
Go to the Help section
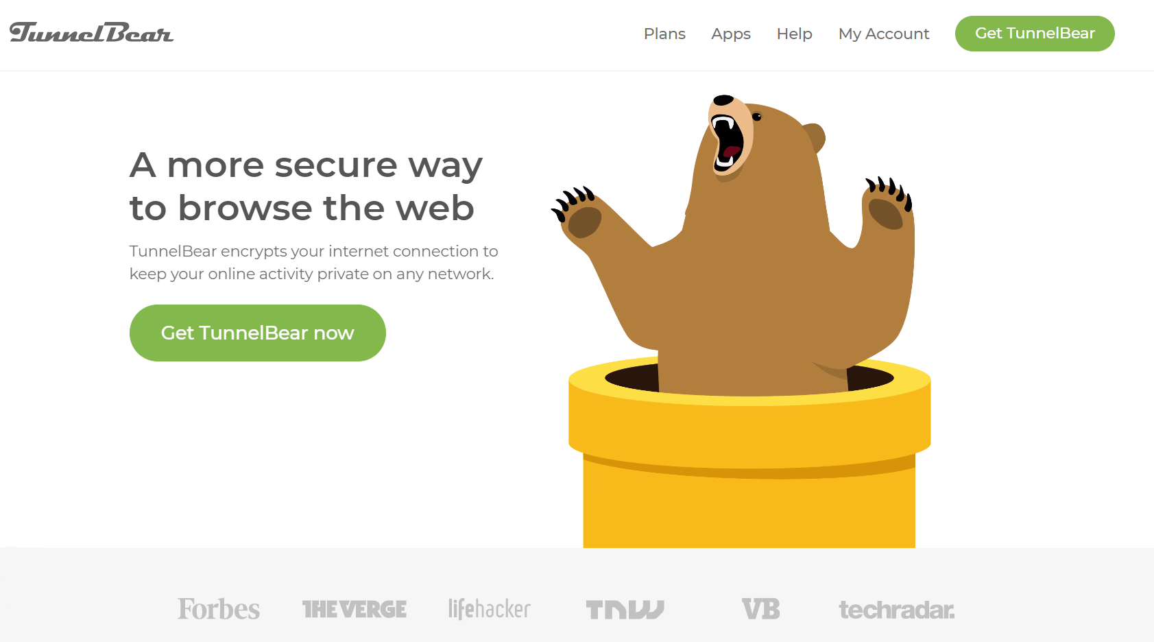pos(794,34)
